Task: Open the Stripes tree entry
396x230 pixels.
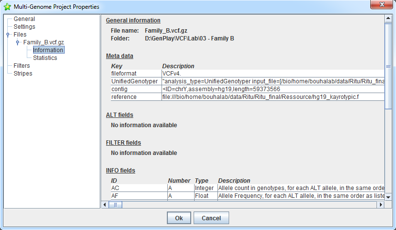Action: [23, 74]
